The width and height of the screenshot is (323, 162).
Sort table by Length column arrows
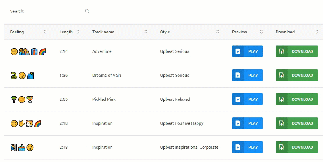(x=78, y=32)
